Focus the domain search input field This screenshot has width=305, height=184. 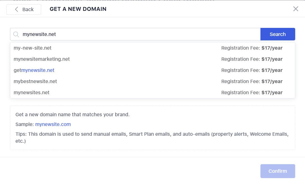coord(139,34)
